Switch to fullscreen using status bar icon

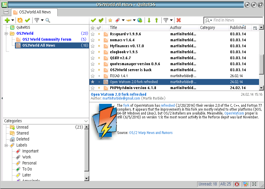click(x=255, y=184)
